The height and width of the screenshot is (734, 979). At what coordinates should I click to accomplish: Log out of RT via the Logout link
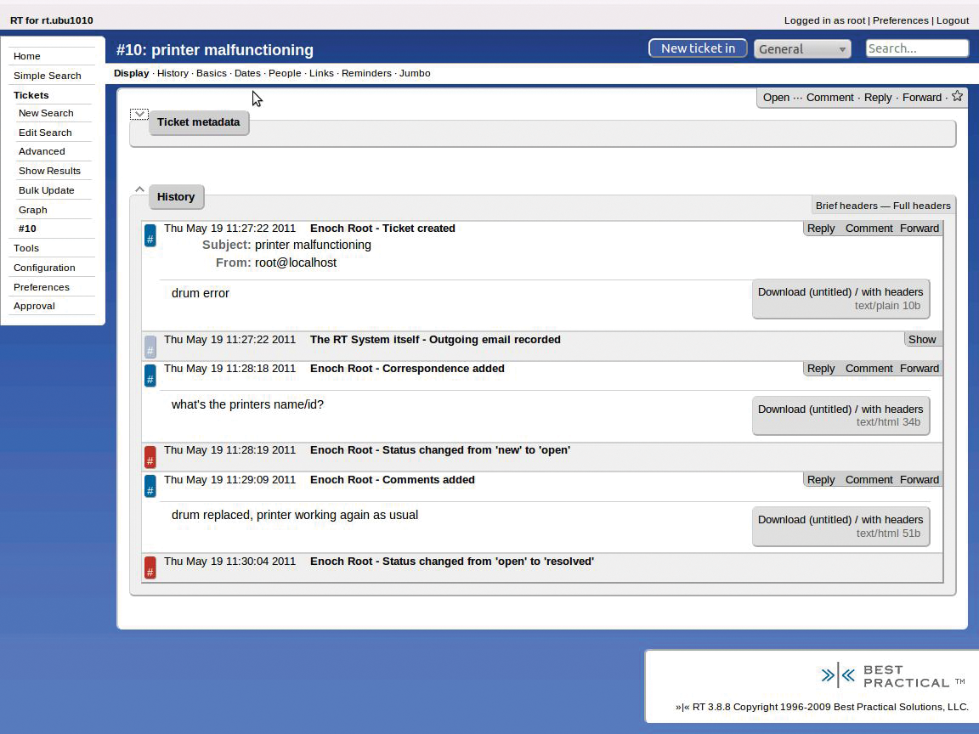coord(953,20)
